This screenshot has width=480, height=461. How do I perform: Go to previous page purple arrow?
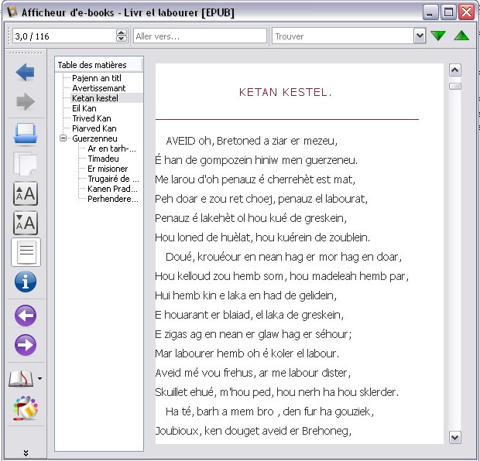tap(26, 316)
